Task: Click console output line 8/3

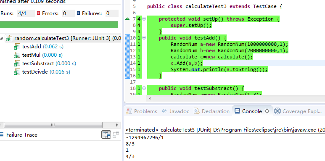Action: (130, 144)
